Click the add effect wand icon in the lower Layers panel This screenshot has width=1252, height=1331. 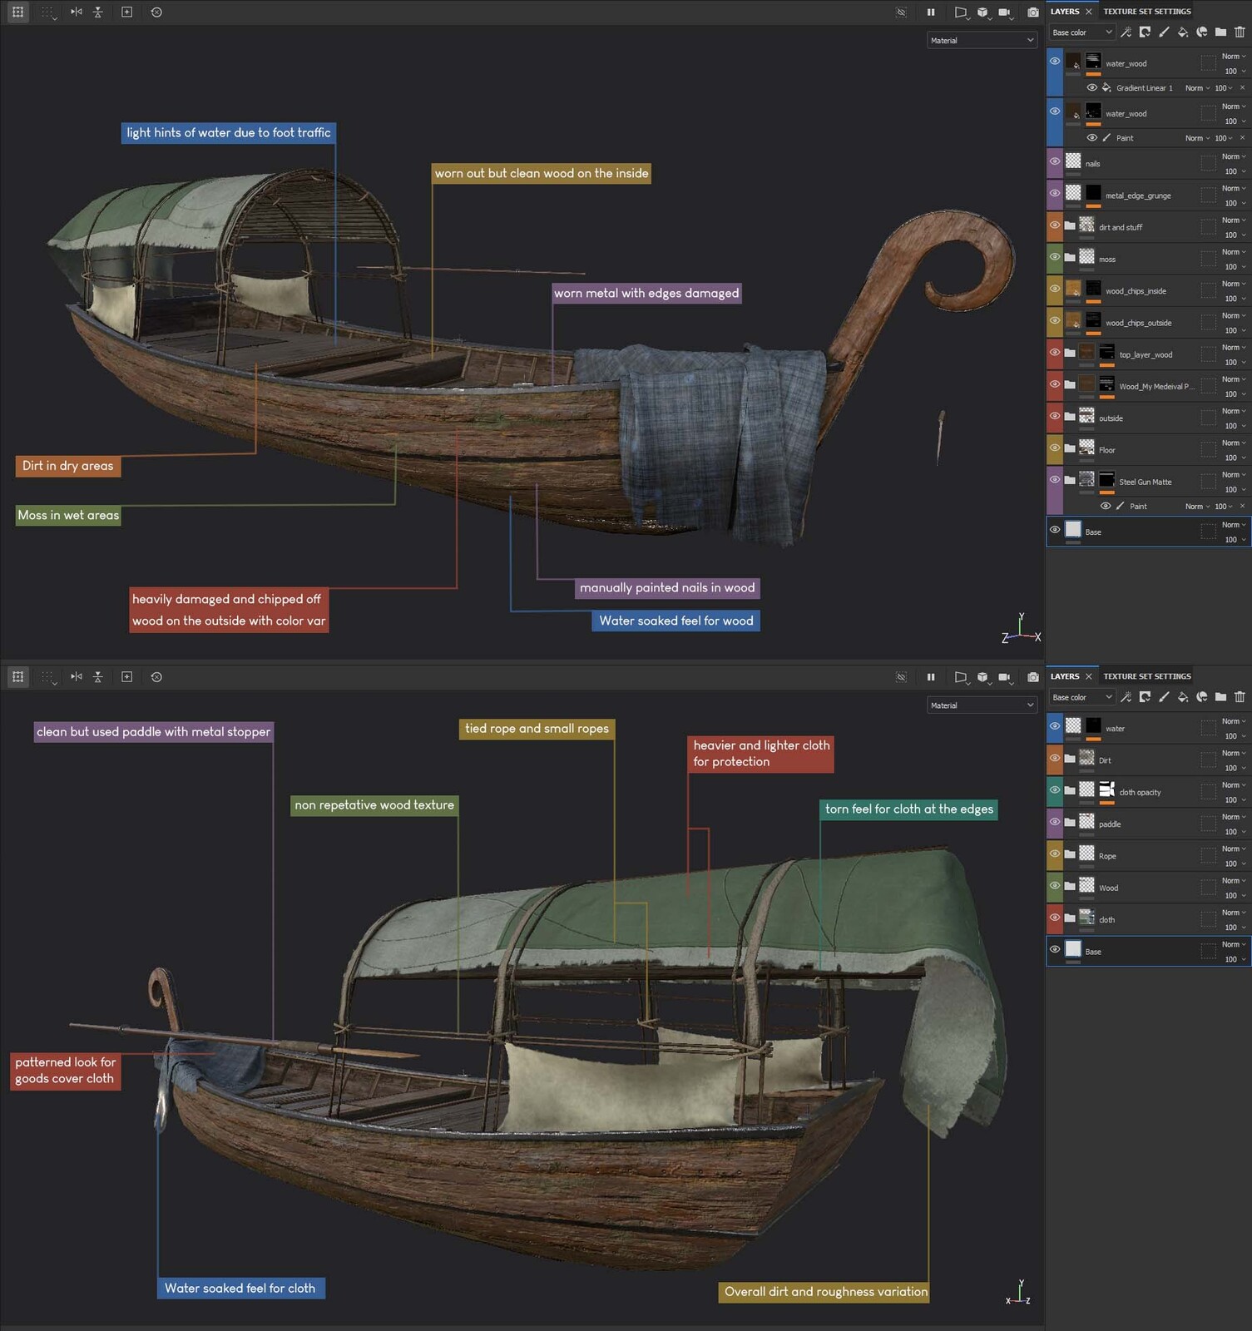coord(1126,697)
